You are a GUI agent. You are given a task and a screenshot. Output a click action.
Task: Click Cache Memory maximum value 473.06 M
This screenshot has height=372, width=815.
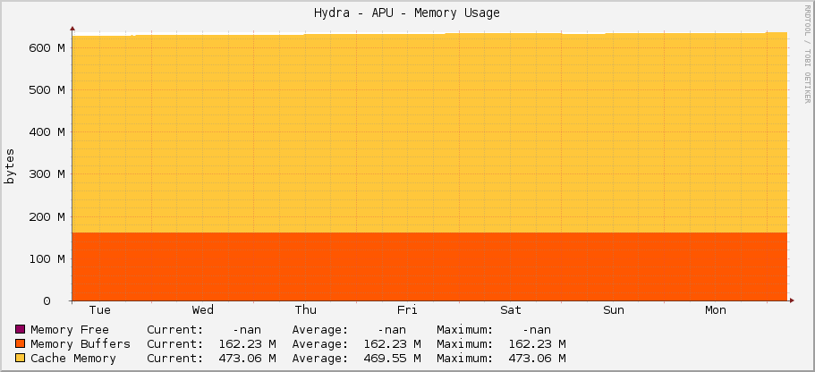tap(537, 358)
